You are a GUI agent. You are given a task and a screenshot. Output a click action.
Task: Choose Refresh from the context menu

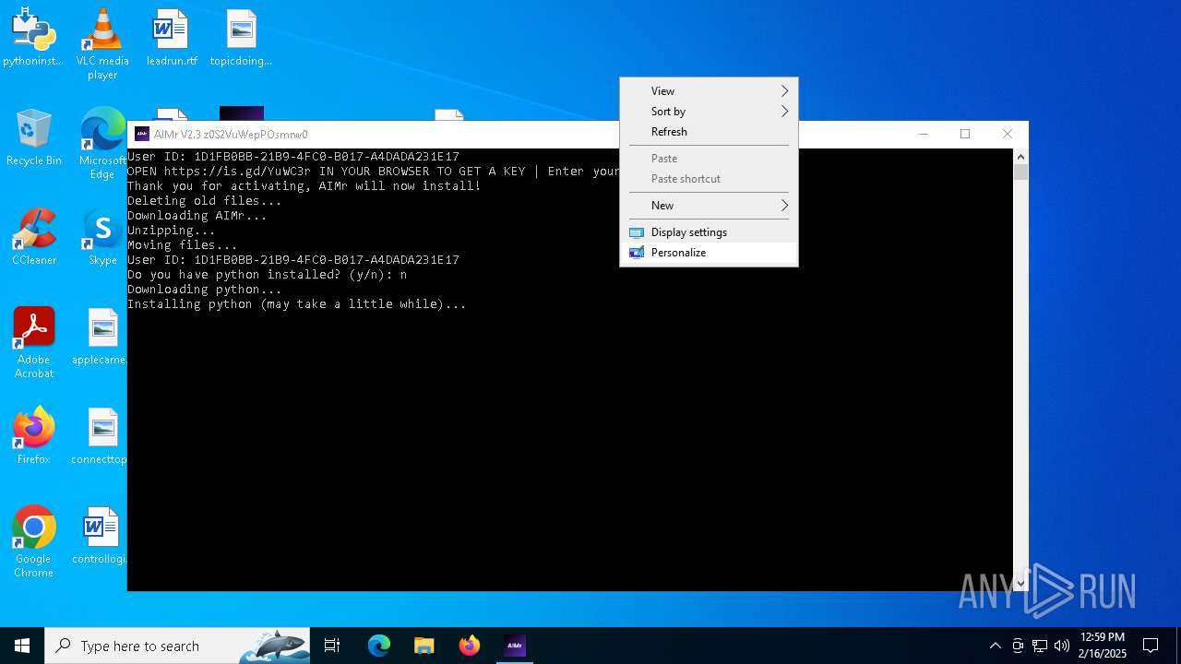pyautogui.click(x=709, y=131)
